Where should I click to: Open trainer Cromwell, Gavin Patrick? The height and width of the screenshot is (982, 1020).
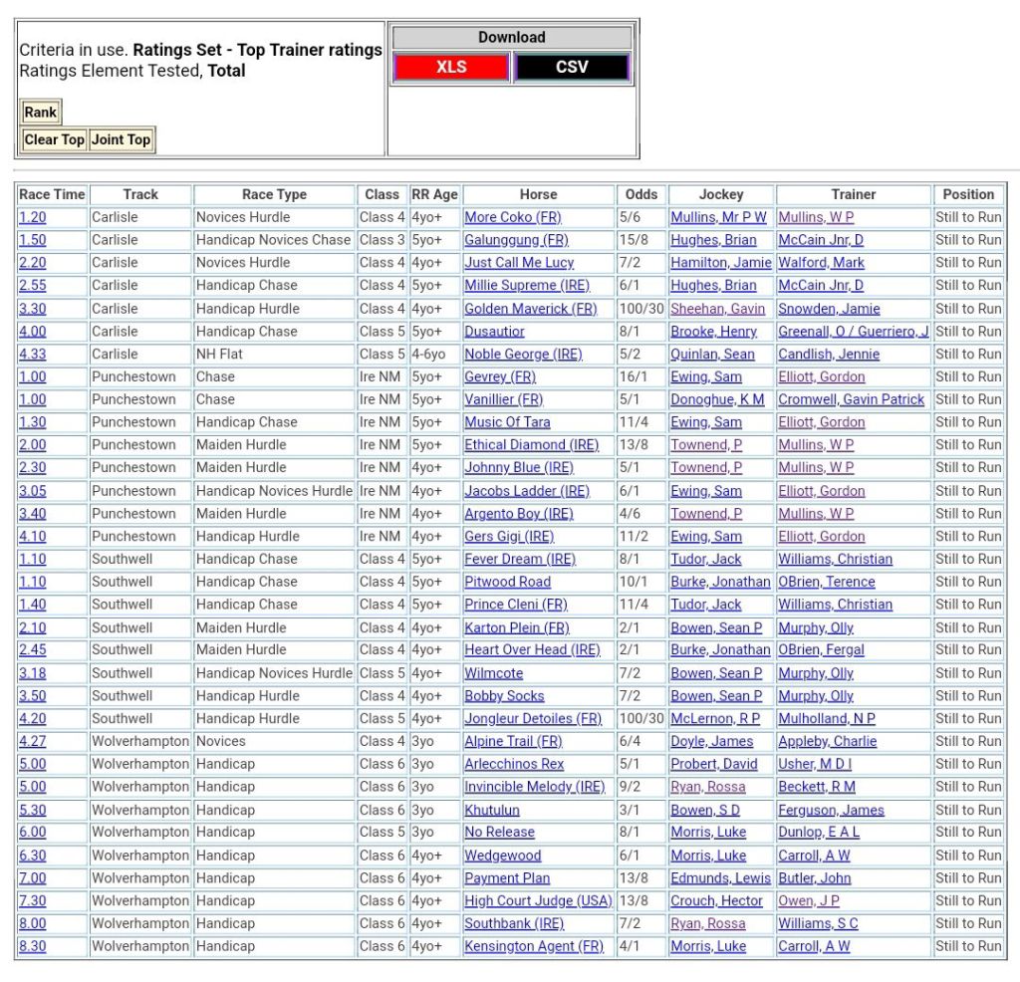pyautogui.click(x=851, y=399)
